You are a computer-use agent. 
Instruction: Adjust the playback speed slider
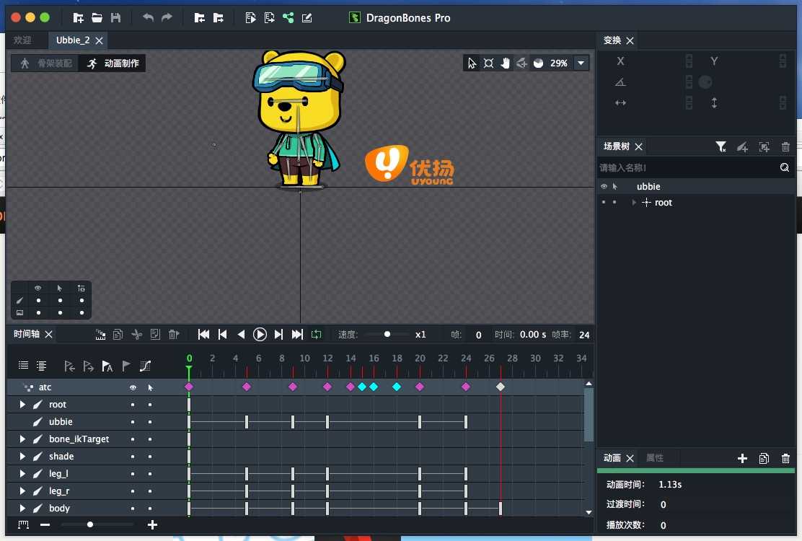[387, 335]
